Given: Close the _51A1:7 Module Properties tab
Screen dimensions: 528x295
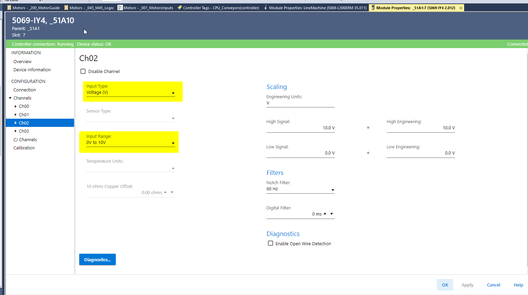Looking at the screenshot, I should pos(461,8).
